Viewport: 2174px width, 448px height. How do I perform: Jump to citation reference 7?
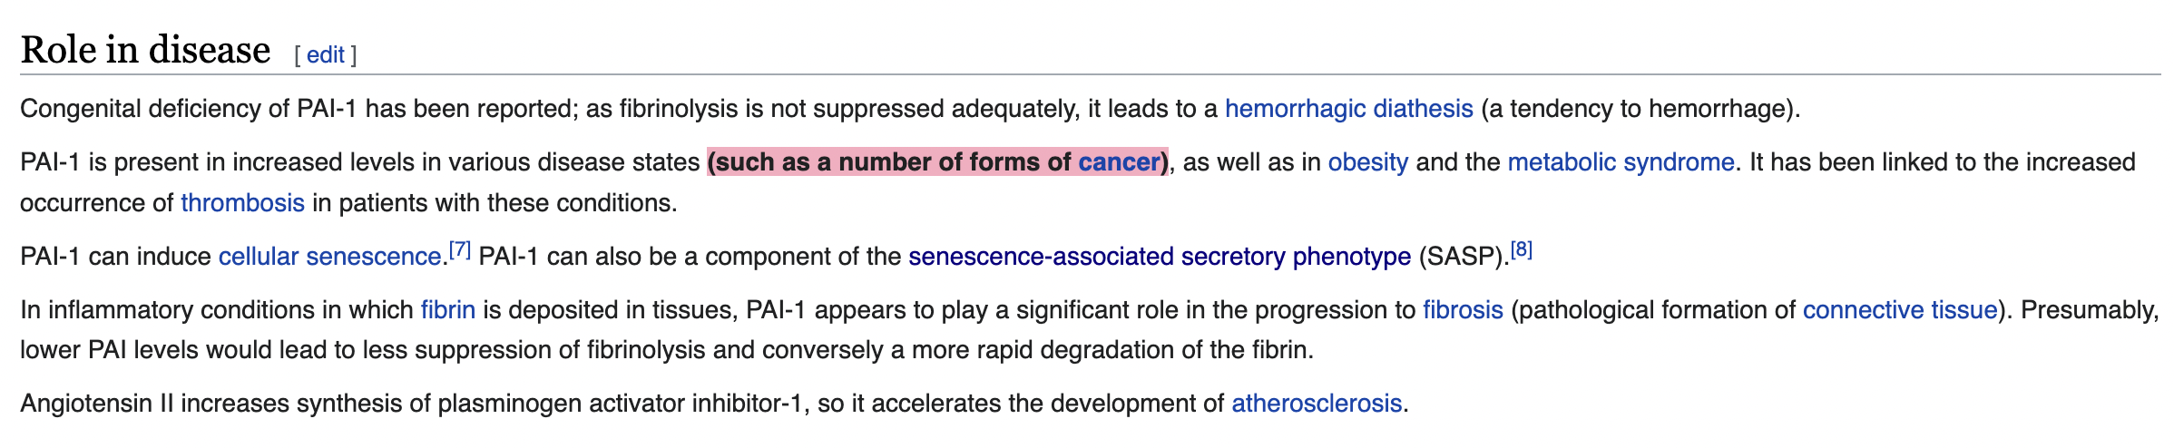[460, 250]
